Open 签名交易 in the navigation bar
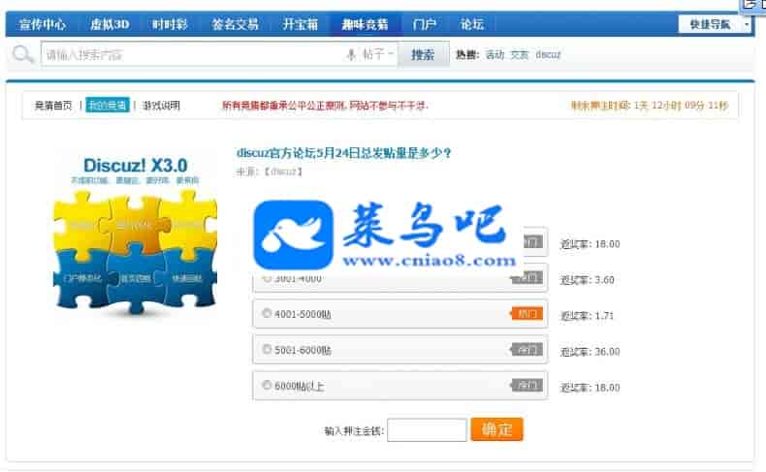This screenshot has height=472, width=766. pyautogui.click(x=235, y=24)
